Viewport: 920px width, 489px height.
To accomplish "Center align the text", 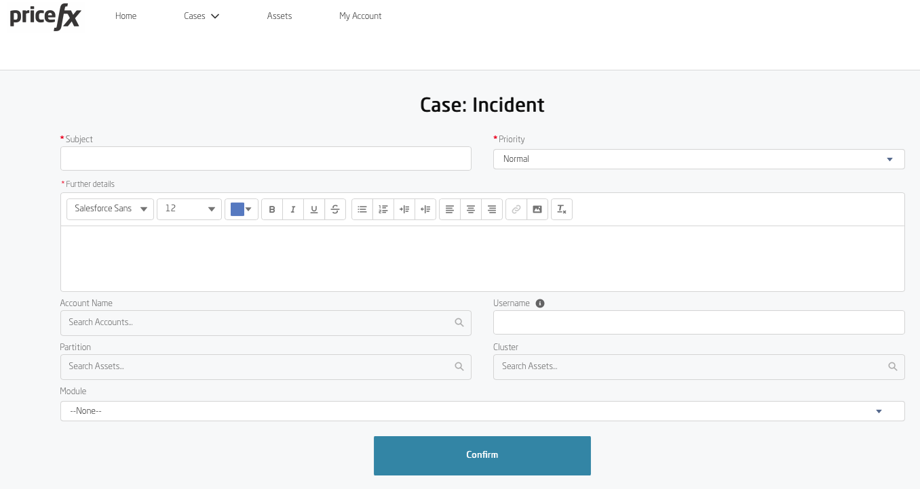I will point(471,209).
